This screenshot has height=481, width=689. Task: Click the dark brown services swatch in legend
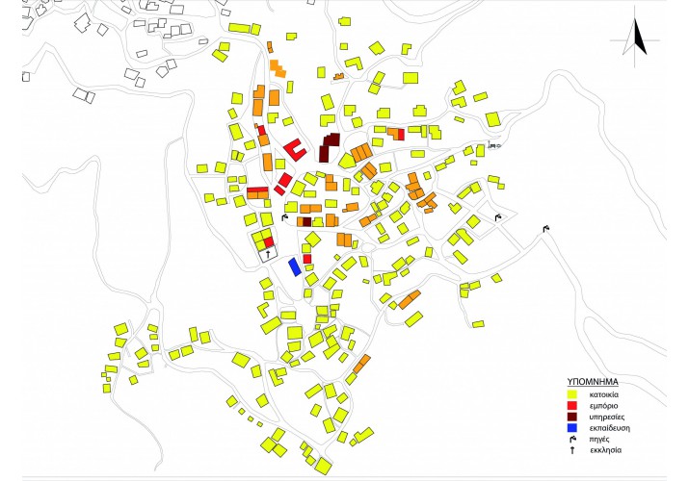[x=572, y=417]
